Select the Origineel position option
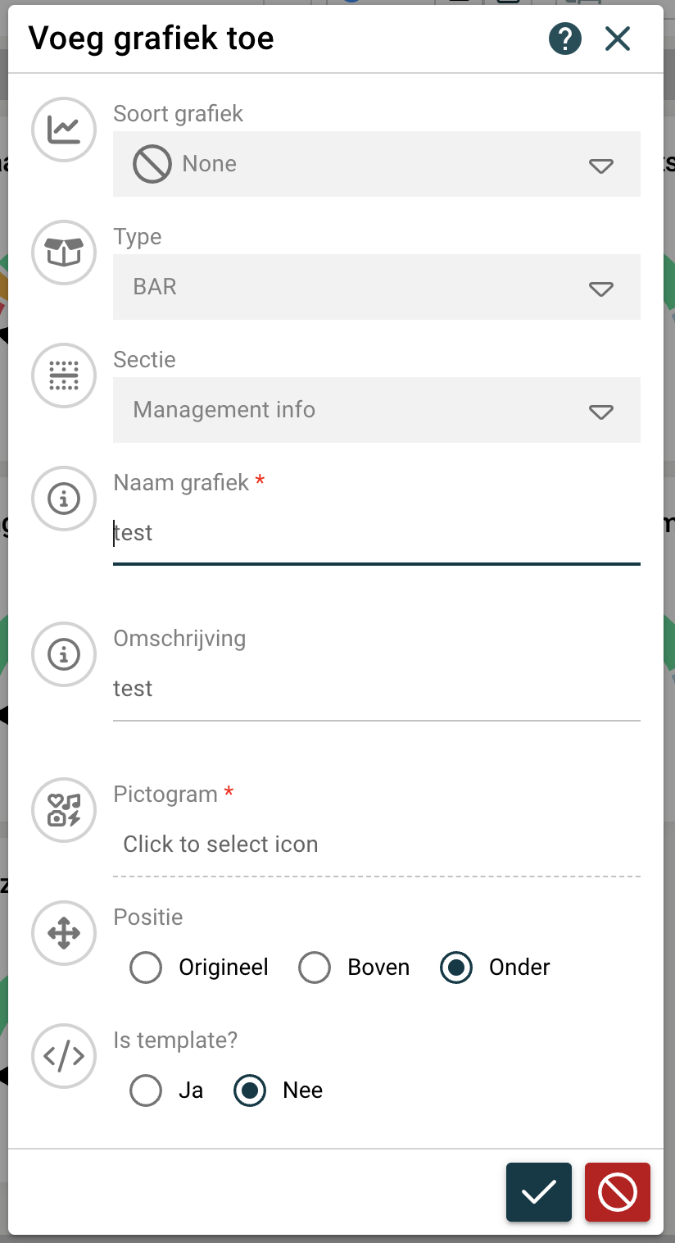Image resolution: width=675 pixels, height=1243 pixels. point(146,968)
